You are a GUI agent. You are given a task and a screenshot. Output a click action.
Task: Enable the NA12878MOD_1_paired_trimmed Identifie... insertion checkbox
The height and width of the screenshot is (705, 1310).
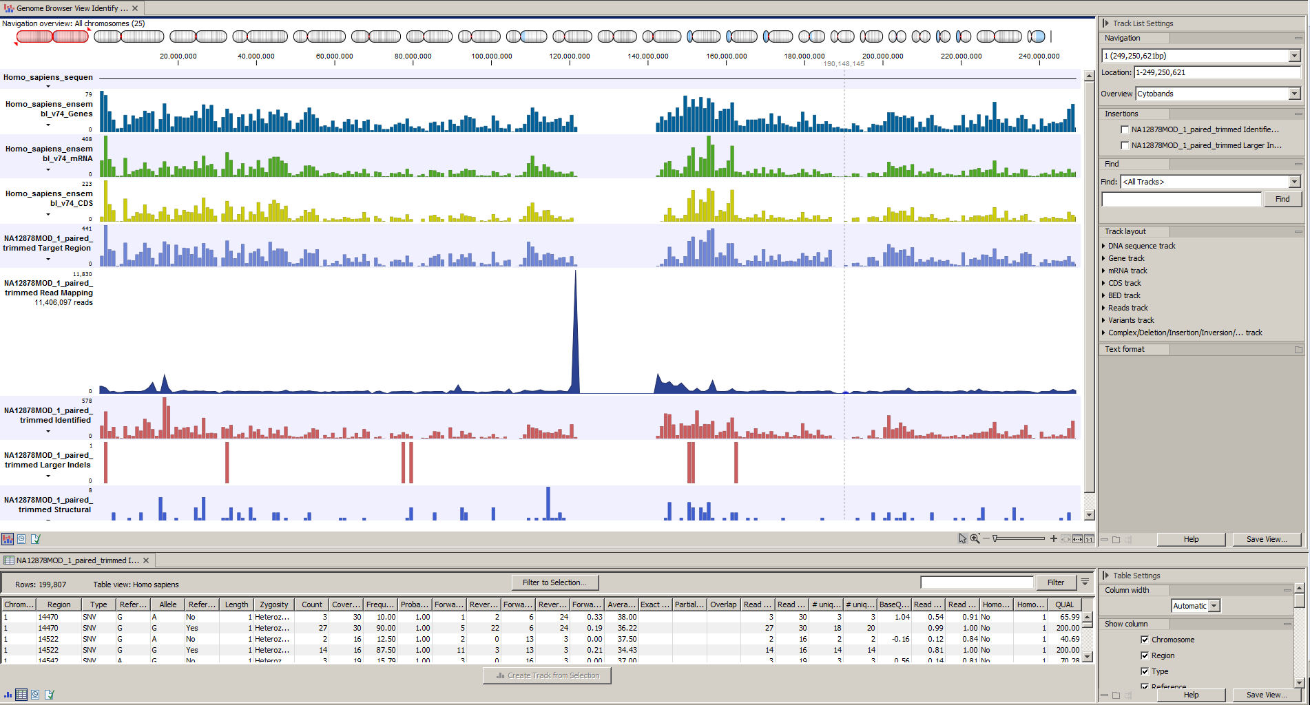(x=1125, y=129)
